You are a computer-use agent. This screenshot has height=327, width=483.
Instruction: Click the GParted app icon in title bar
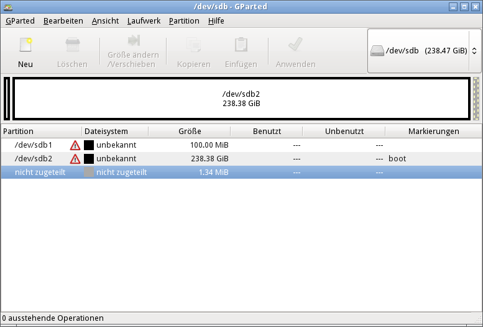8,7
